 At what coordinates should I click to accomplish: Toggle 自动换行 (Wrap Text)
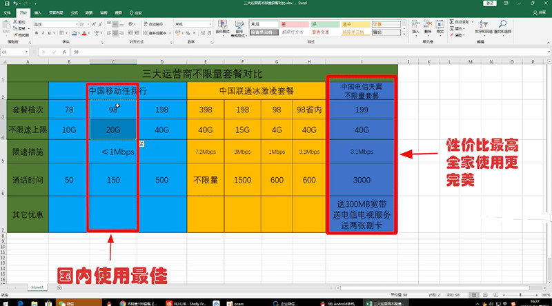(153, 24)
